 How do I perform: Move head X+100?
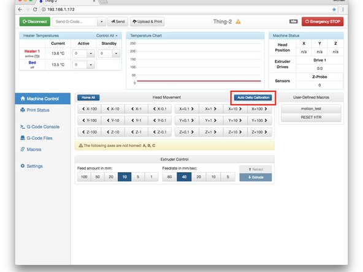259,109
